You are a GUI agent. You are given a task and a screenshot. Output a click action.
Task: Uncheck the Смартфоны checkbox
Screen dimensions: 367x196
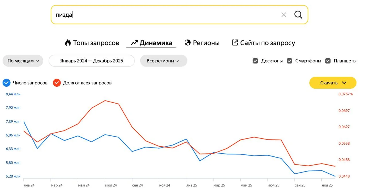point(290,61)
